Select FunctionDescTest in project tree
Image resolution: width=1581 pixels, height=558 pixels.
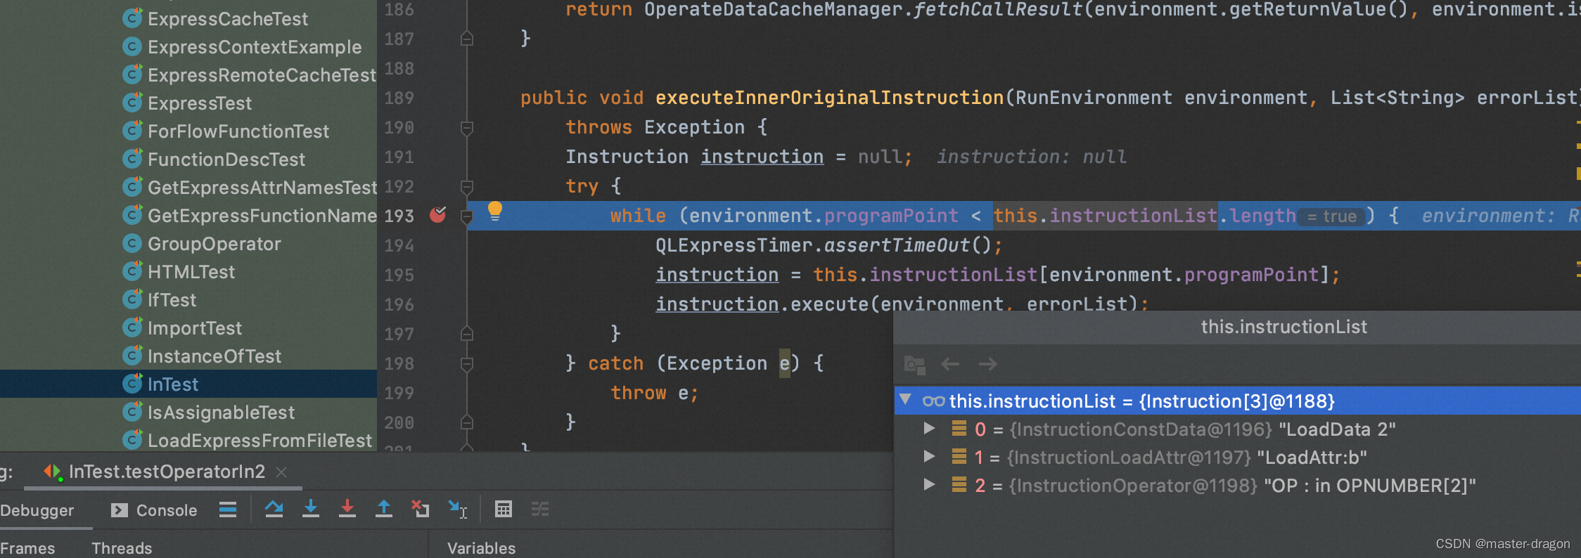(226, 160)
